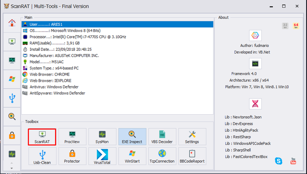Click Lib : WindowsAPICodePack entry
Screen dimensions: 307x174
[248, 143]
